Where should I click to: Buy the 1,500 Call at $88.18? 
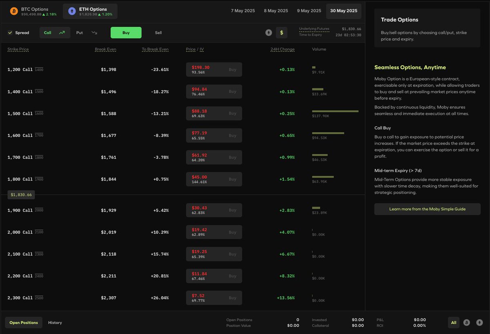coord(214,114)
